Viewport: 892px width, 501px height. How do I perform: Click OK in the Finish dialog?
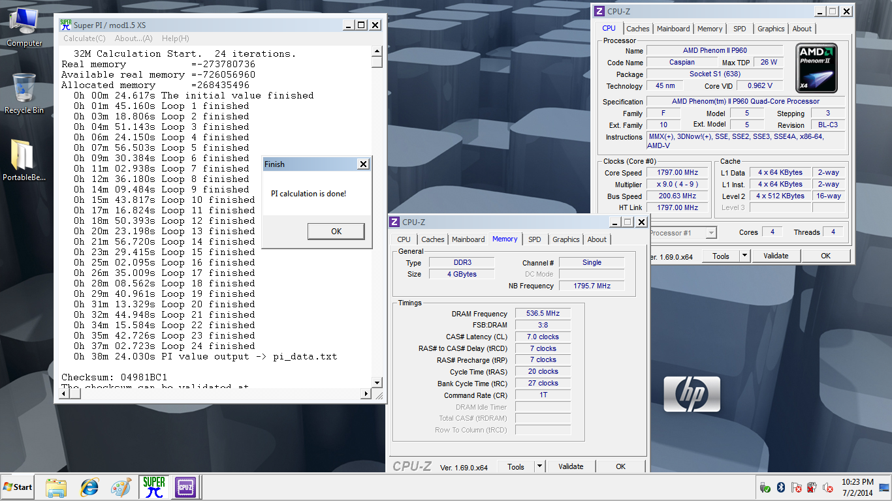point(336,232)
